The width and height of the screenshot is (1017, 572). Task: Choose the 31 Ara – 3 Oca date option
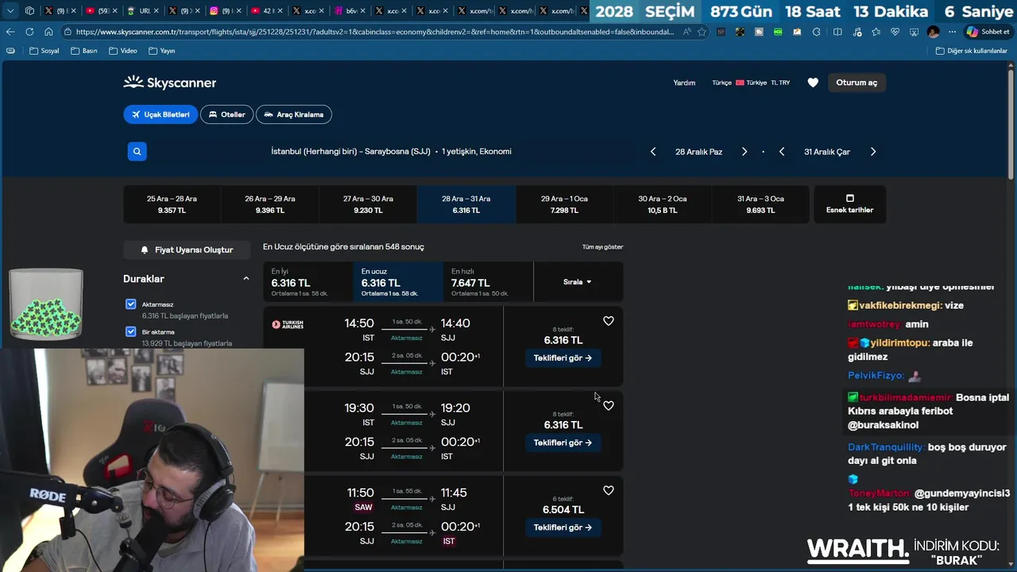760,204
